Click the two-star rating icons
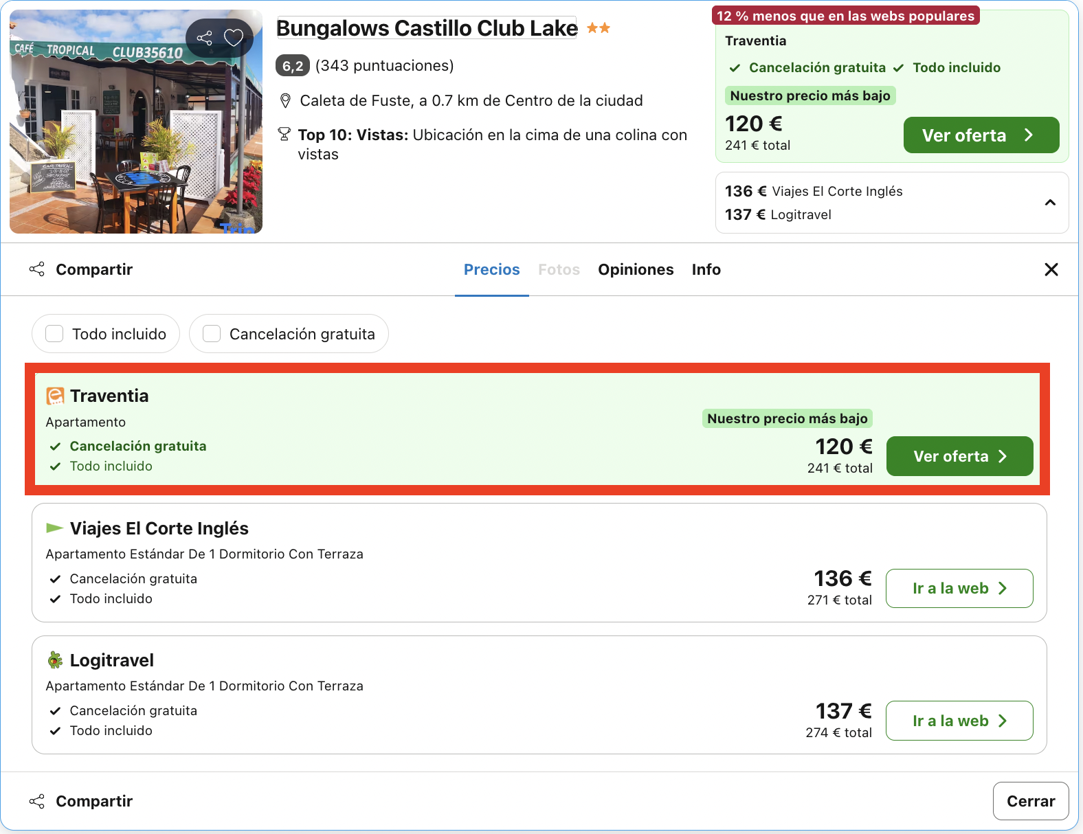The width and height of the screenshot is (1083, 834). coord(599,28)
